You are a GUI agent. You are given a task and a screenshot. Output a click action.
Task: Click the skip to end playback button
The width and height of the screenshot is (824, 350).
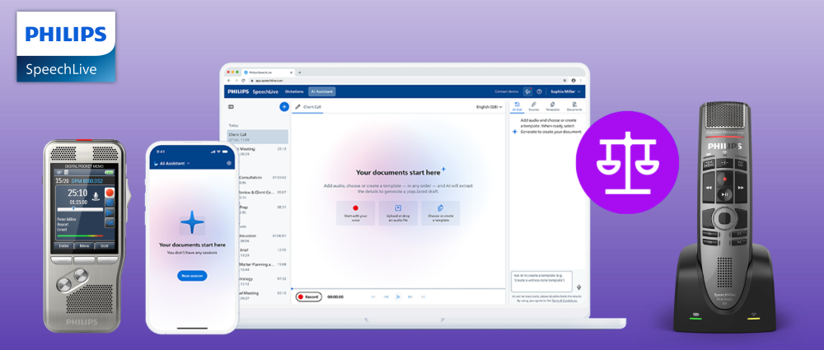pyautogui.click(x=423, y=297)
